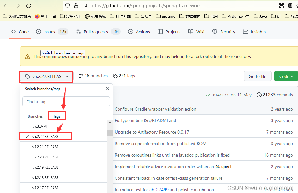Open 火狐官方站点 bookmark folder
The height and width of the screenshot is (193, 298).
(17, 16)
